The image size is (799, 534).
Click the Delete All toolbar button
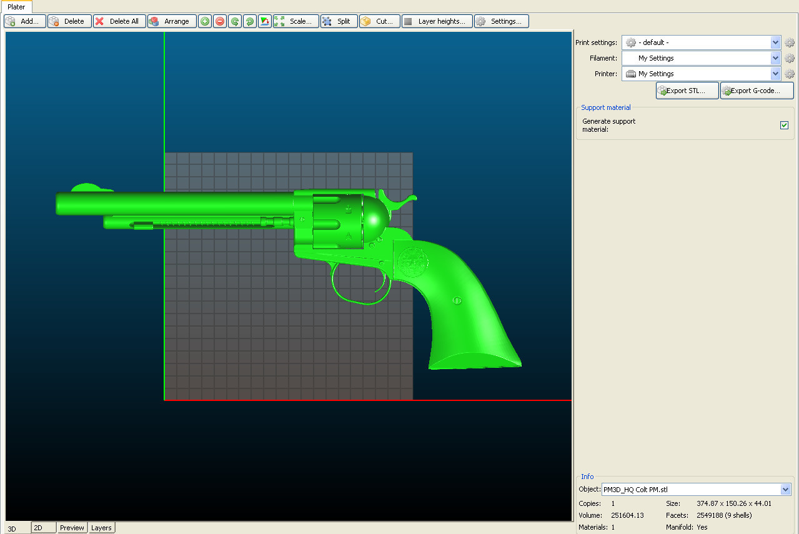(x=119, y=21)
